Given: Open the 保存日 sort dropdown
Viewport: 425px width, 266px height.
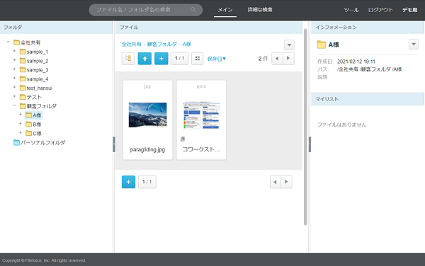Looking at the screenshot, I should pos(216,59).
